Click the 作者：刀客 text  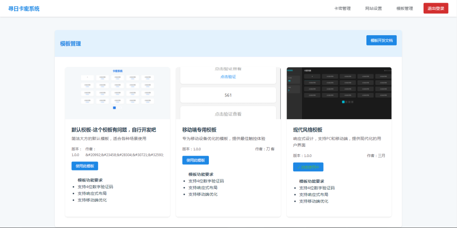click(265, 149)
